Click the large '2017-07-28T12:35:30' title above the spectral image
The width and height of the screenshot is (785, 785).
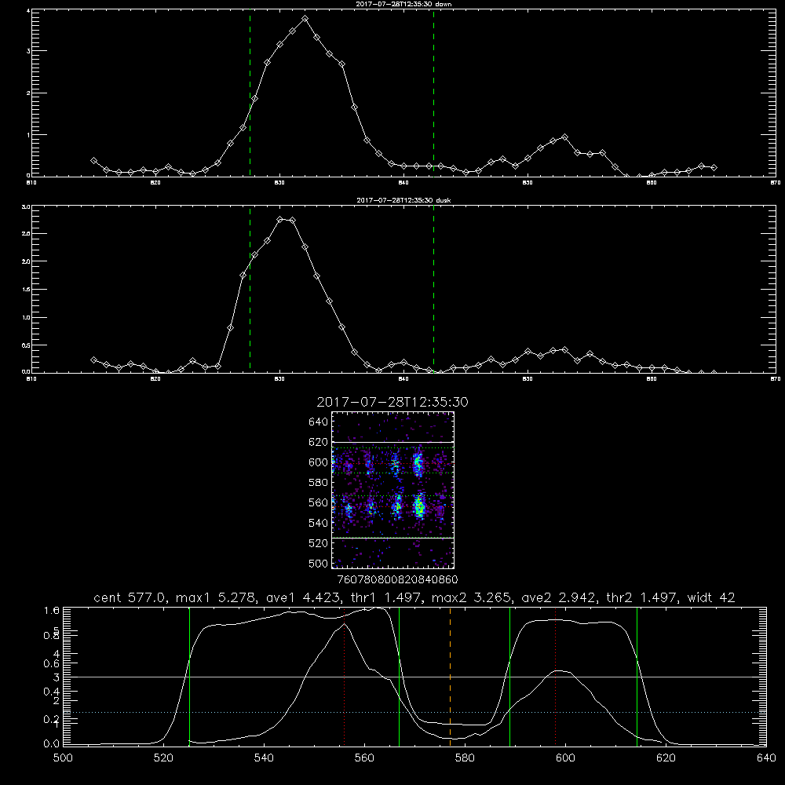click(392, 402)
